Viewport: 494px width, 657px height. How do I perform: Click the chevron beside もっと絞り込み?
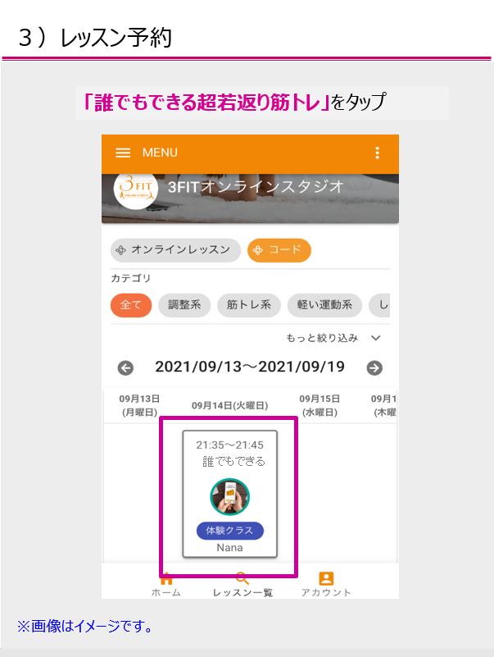click(x=376, y=338)
